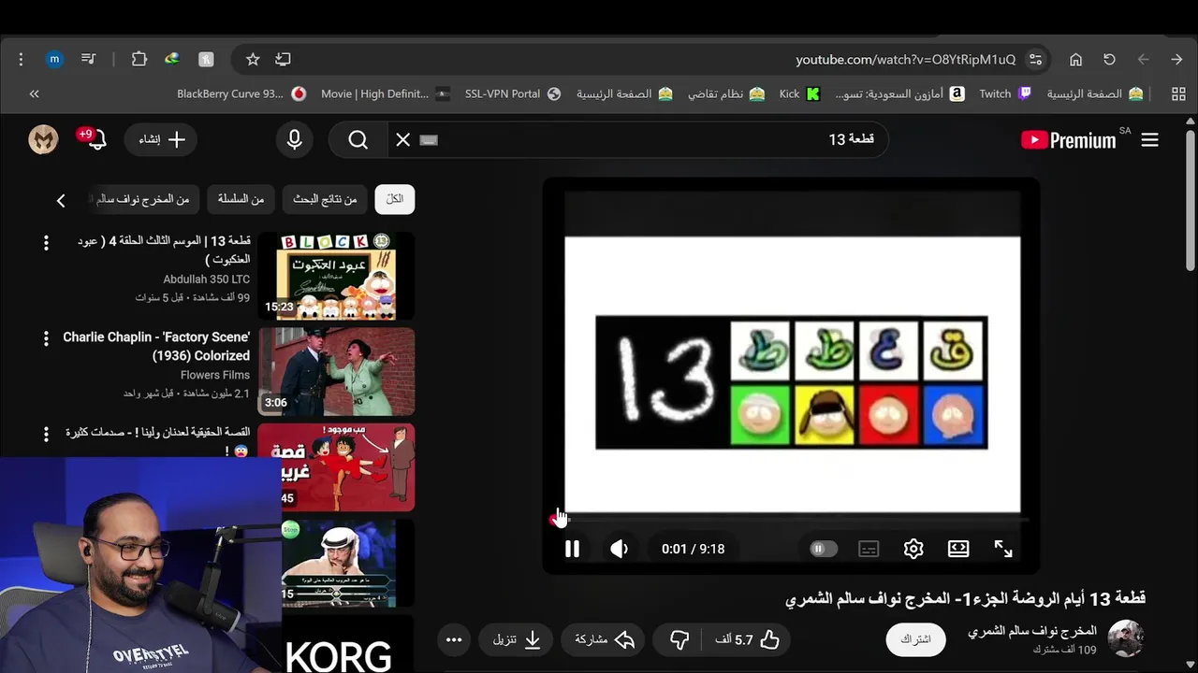1198x673 pixels.
Task: Open the عدنان ولينا video thumbnail
Action: pos(336,466)
